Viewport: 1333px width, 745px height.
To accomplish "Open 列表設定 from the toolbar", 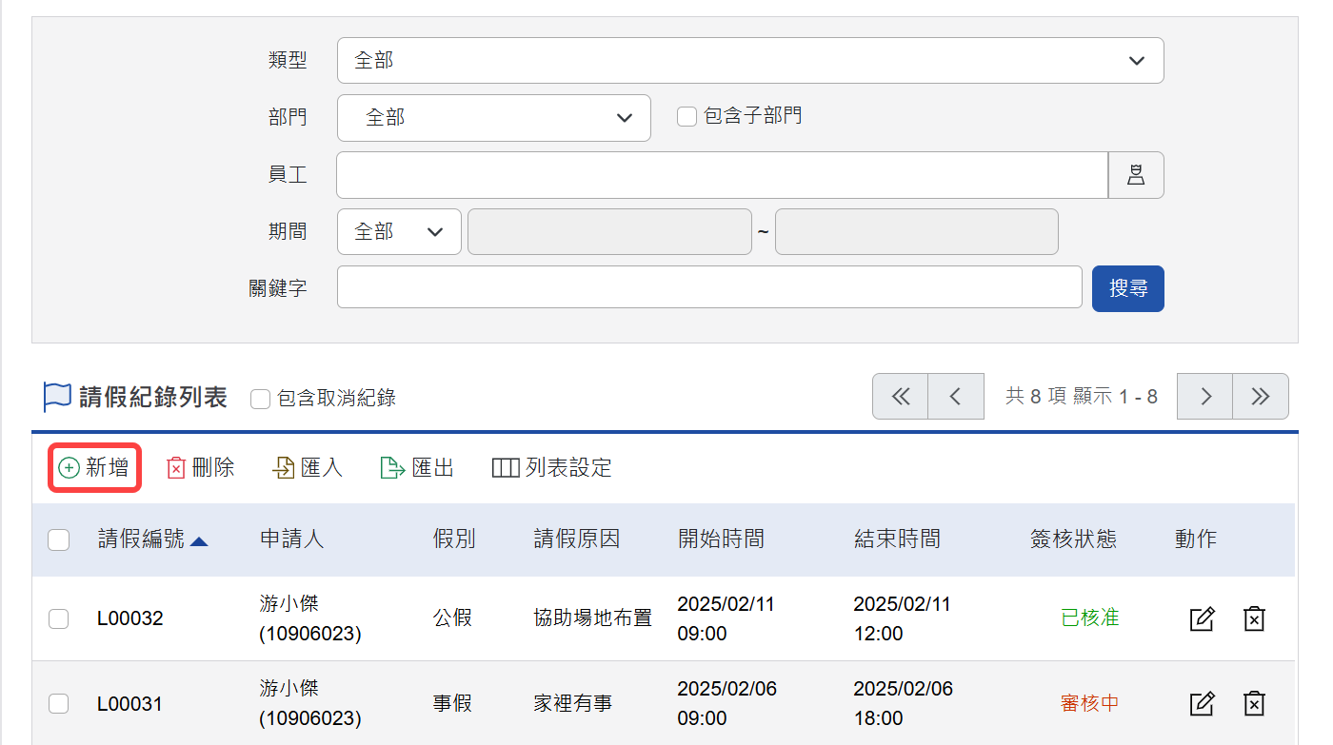I will [552, 468].
